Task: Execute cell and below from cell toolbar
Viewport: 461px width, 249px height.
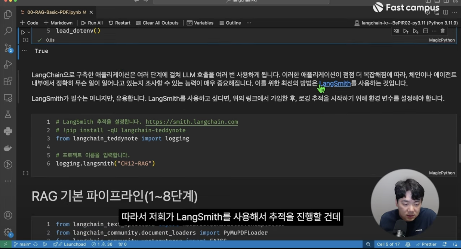Action: (x=415, y=31)
